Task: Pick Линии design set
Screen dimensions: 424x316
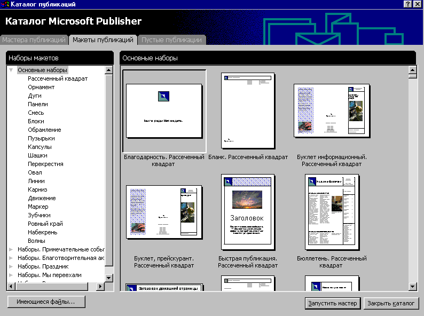Action: point(36,181)
